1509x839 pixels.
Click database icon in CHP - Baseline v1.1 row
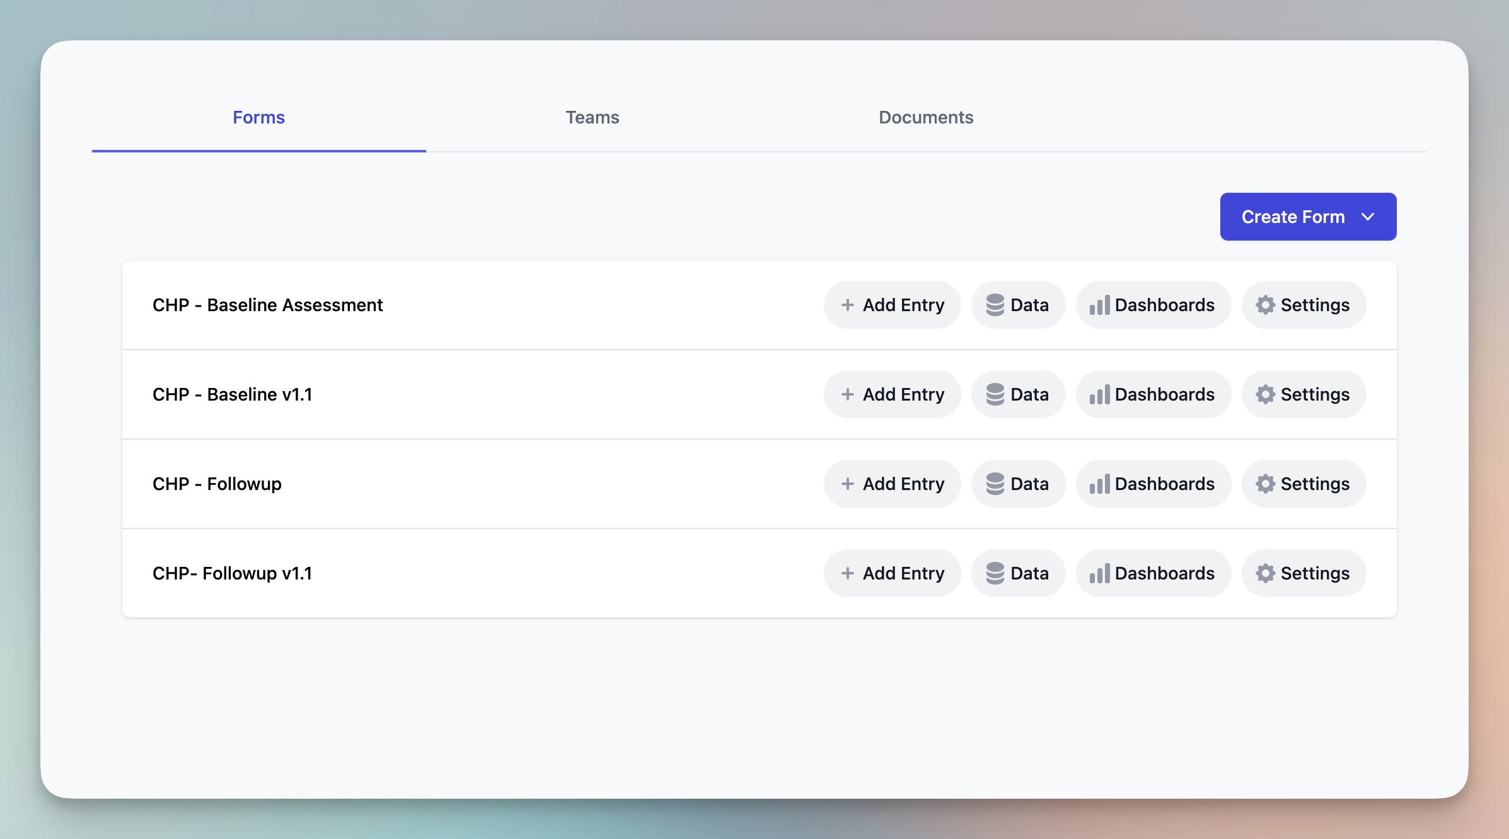click(x=995, y=394)
